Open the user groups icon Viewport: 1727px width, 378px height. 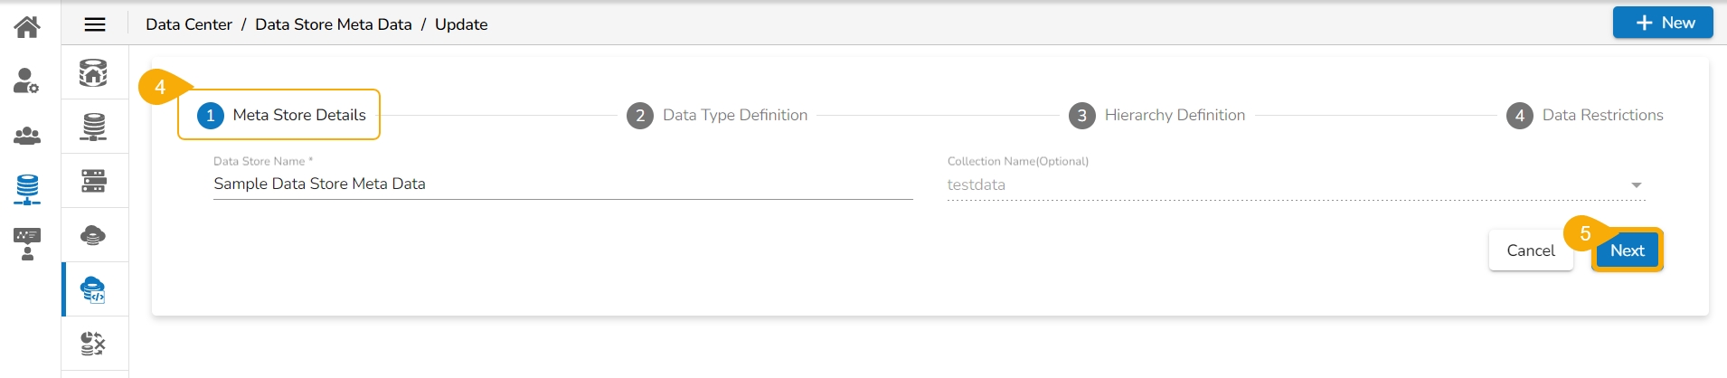pos(27,136)
